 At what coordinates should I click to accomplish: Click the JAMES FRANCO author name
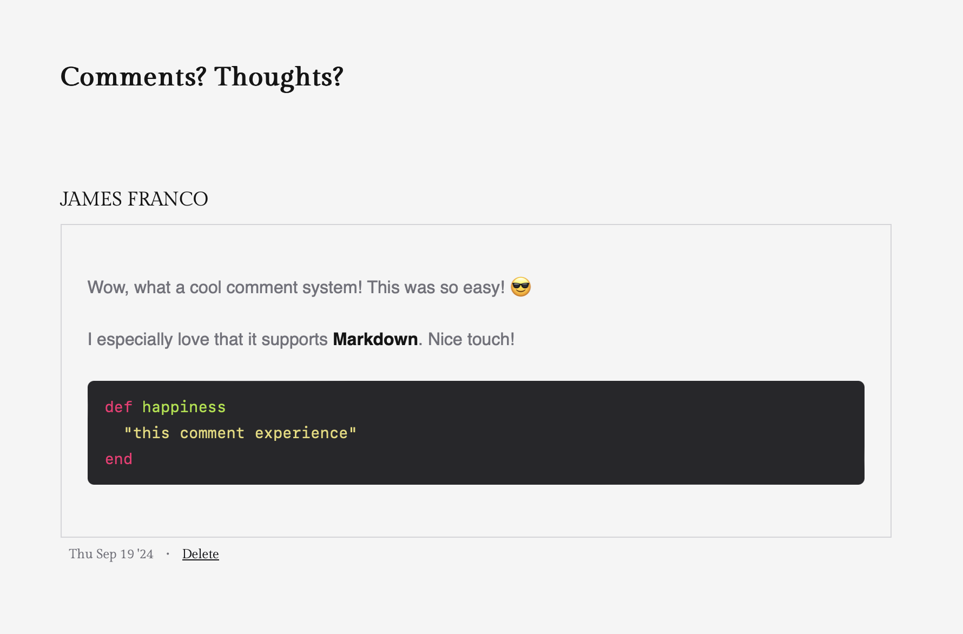[x=134, y=199]
